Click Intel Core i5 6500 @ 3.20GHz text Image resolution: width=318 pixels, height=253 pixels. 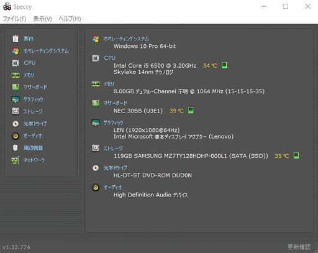point(155,66)
